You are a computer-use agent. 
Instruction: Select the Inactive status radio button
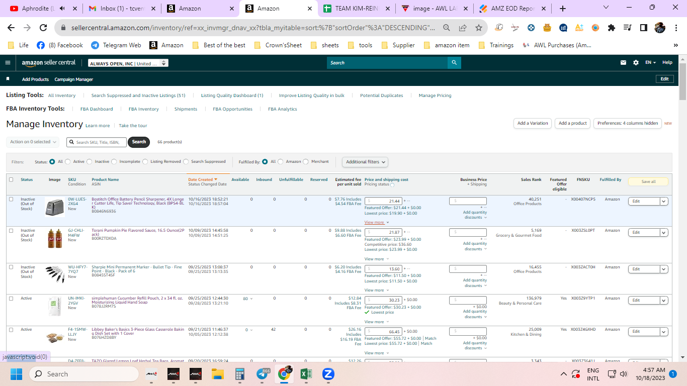point(90,162)
